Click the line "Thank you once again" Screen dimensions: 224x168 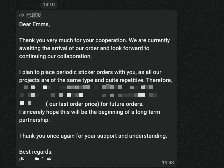point(93,136)
